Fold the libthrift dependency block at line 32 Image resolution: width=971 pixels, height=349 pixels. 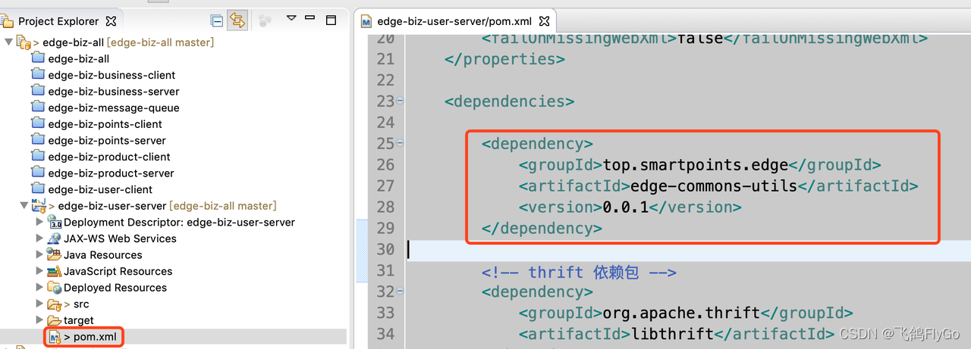point(401,291)
